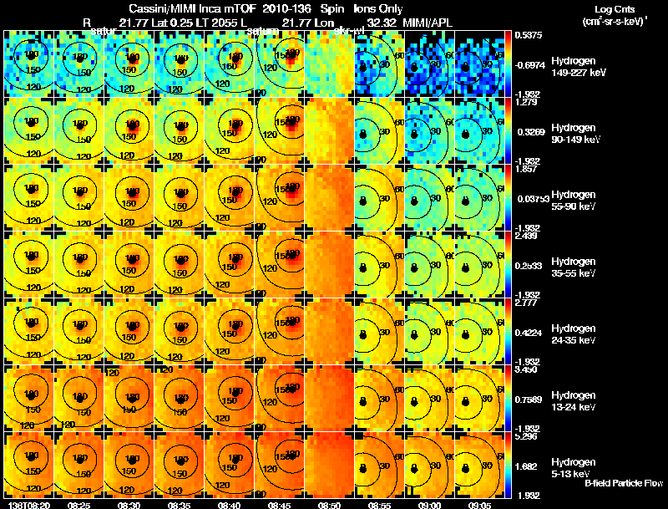
Task: Open the 08:25 image in the 13-24 keV row
Action: (78, 398)
